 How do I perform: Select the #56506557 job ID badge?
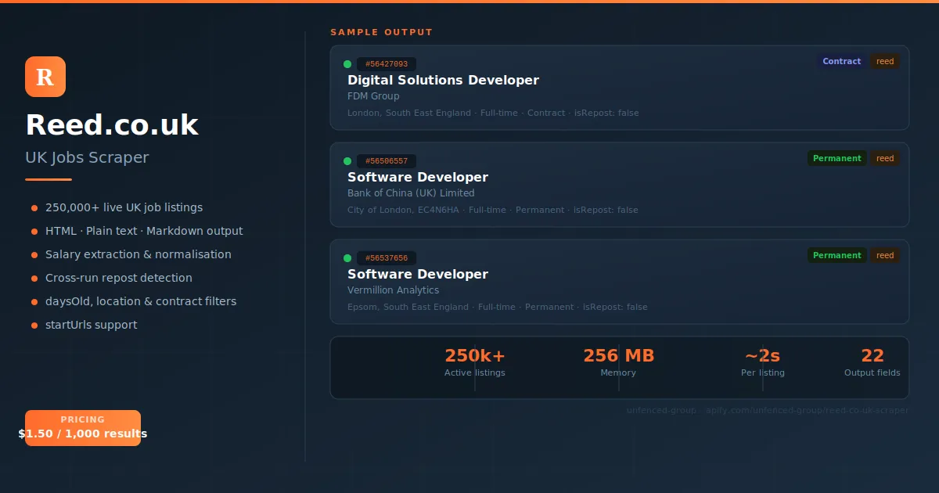click(x=387, y=161)
